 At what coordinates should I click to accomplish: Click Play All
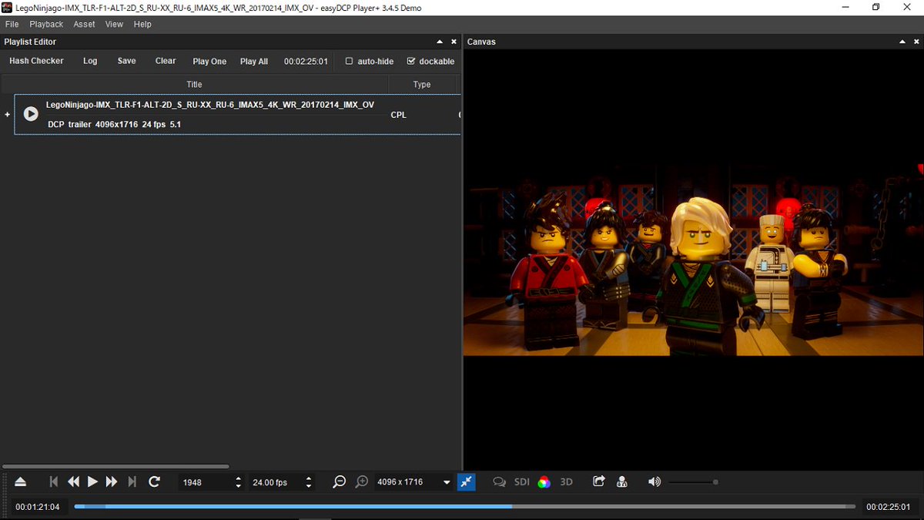(254, 62)
